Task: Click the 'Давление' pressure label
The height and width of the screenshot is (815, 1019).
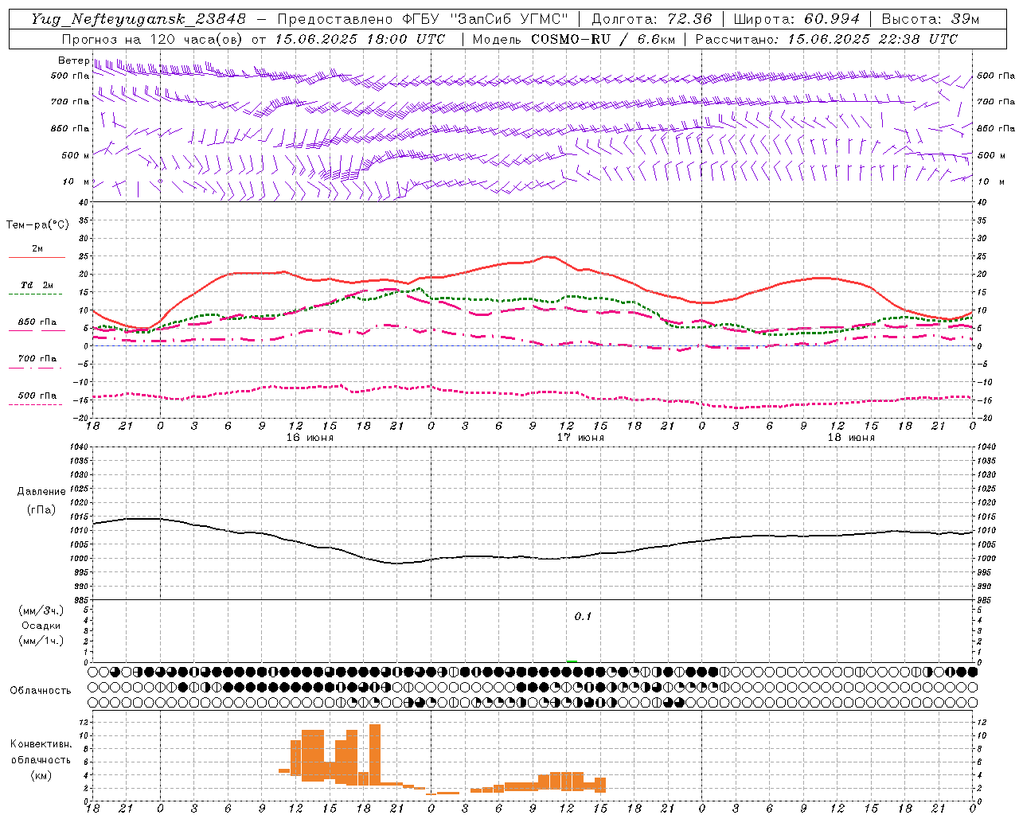Action: point(41,492)
